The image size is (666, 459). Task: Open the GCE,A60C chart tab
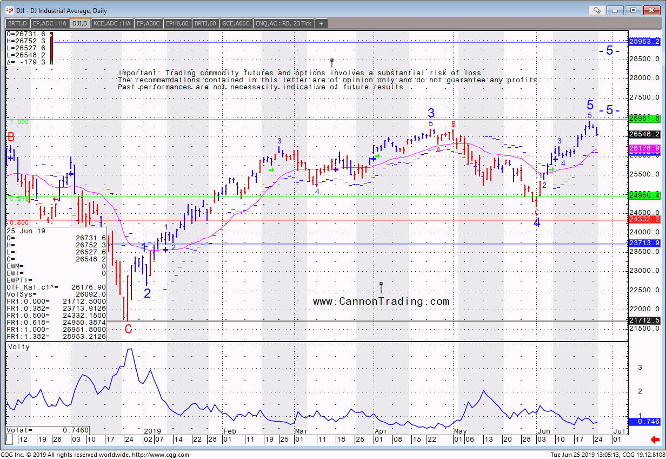pyautogui.click(x=236, y=23)
